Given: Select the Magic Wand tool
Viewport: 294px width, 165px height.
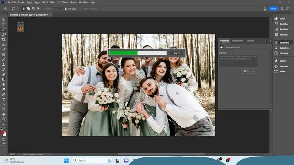Looking at the screenshot, I should coord(4,35).
